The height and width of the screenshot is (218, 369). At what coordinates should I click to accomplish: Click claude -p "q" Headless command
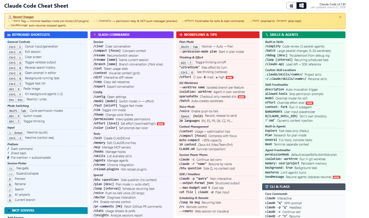pyautogui.click(x=283, y=207)
